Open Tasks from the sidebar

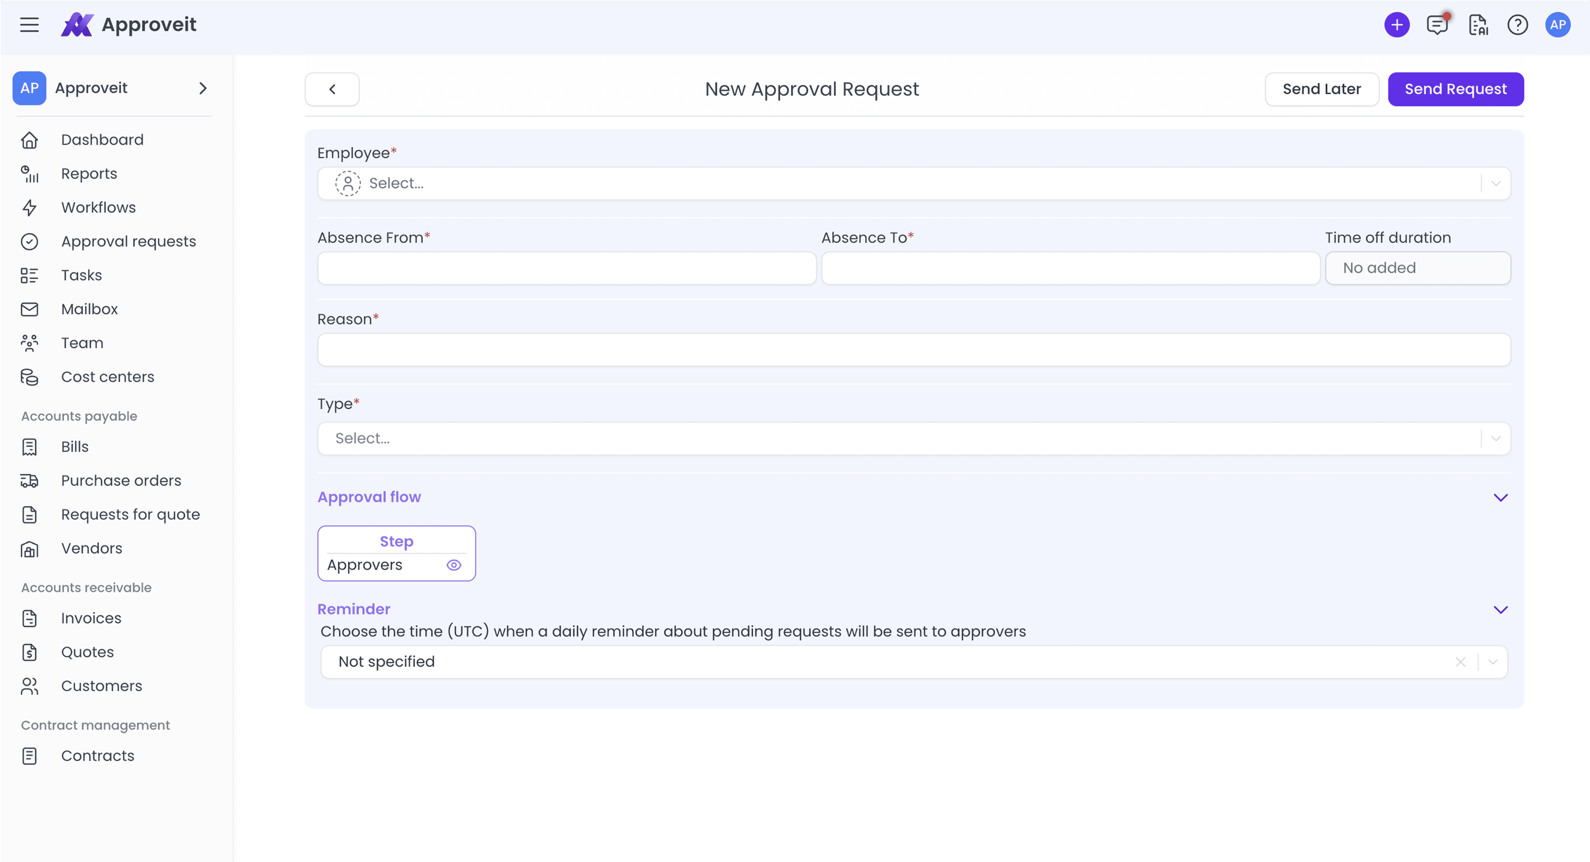(81, 276)
